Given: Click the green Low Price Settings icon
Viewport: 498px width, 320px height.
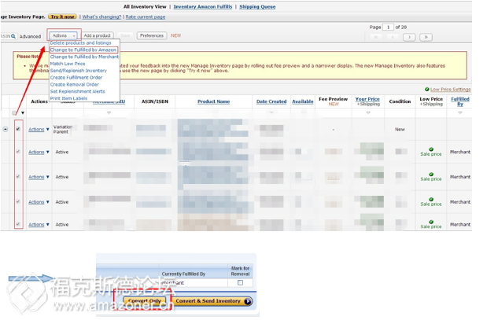Looking at the screenshot, I should pyautogui.click(x=427, y=89).
